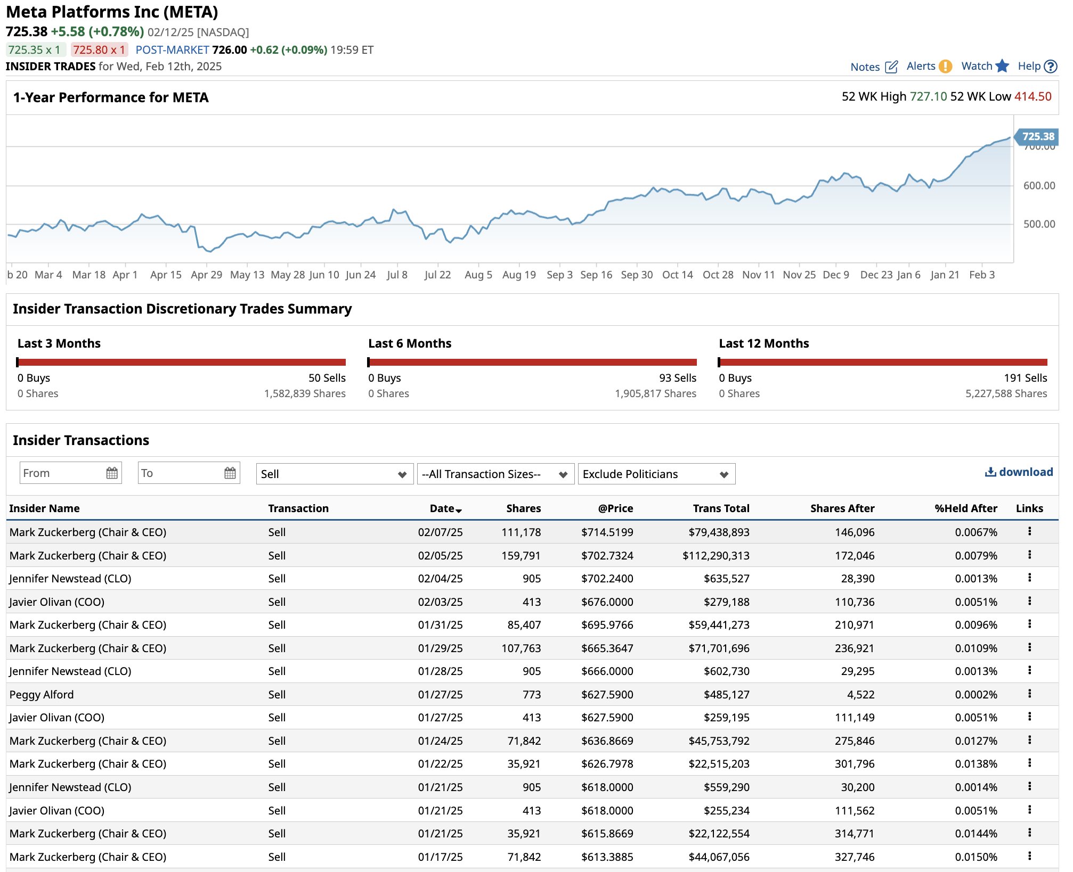Open links menu for 02/05/25 Zuckerberg sale

[x=1029, y=555]
